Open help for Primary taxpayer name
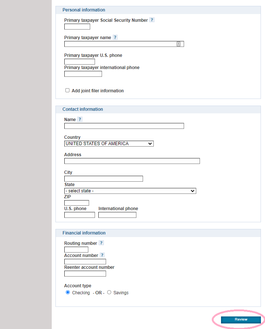The image size is (265, 329). click(x=115, y=37)
